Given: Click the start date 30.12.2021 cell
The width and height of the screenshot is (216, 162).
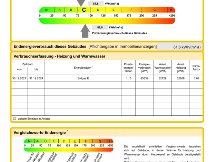Looking at the screenshot, I should 19,79.
